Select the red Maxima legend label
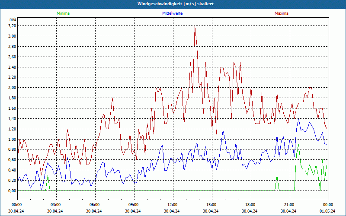The image size is (346, 216). [282, 13]
